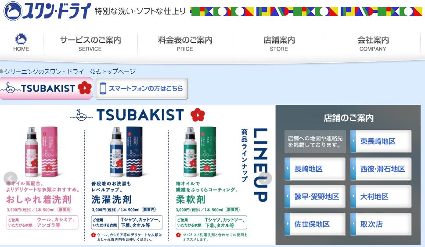Select 長崎地区 store area button
425x247 pixels.
(315, 169)
